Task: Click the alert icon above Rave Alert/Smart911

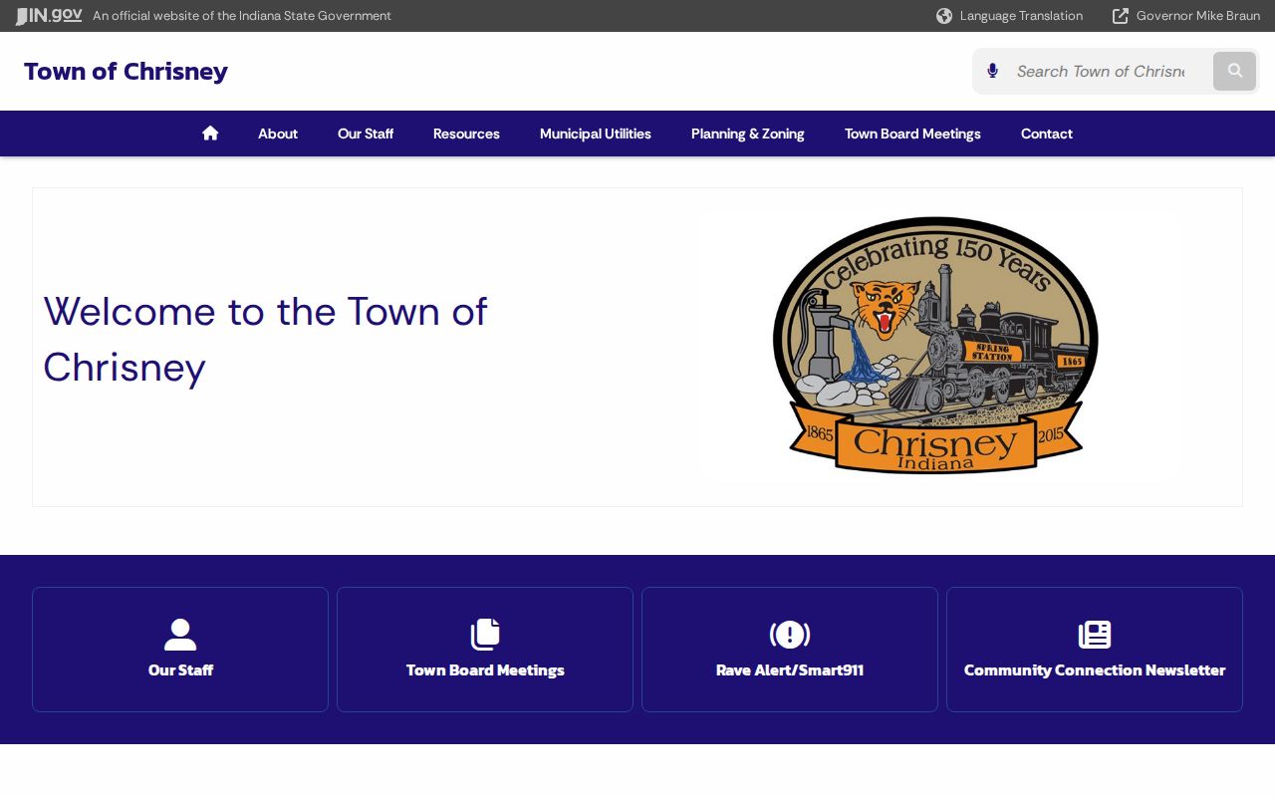Action: pyautogui.click(x=790, y=635)
